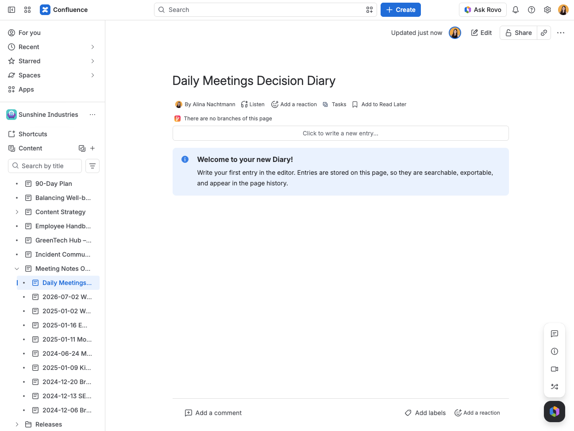Open more actions ellipsis for page

pos(561,33)
